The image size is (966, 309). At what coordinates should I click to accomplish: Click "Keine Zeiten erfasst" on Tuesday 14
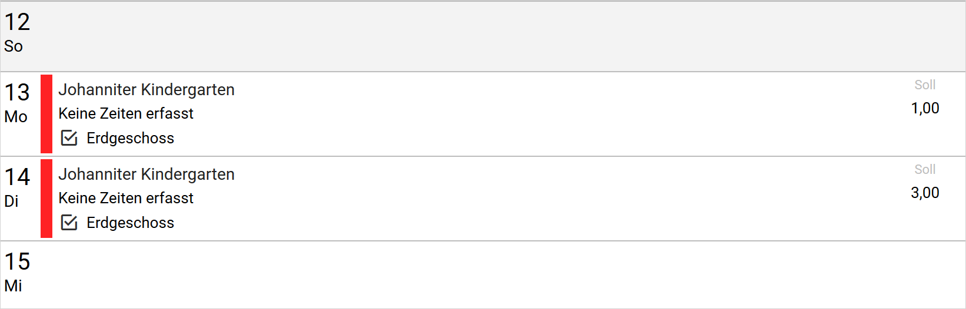[x=126, y=198]
